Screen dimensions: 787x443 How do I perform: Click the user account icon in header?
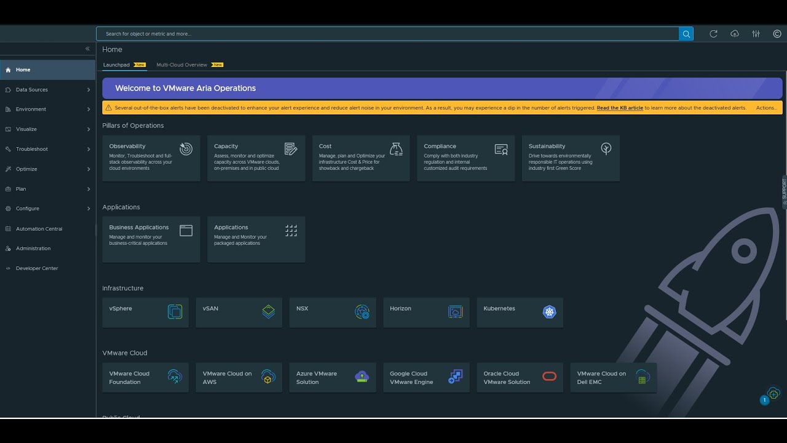(777, 34)
